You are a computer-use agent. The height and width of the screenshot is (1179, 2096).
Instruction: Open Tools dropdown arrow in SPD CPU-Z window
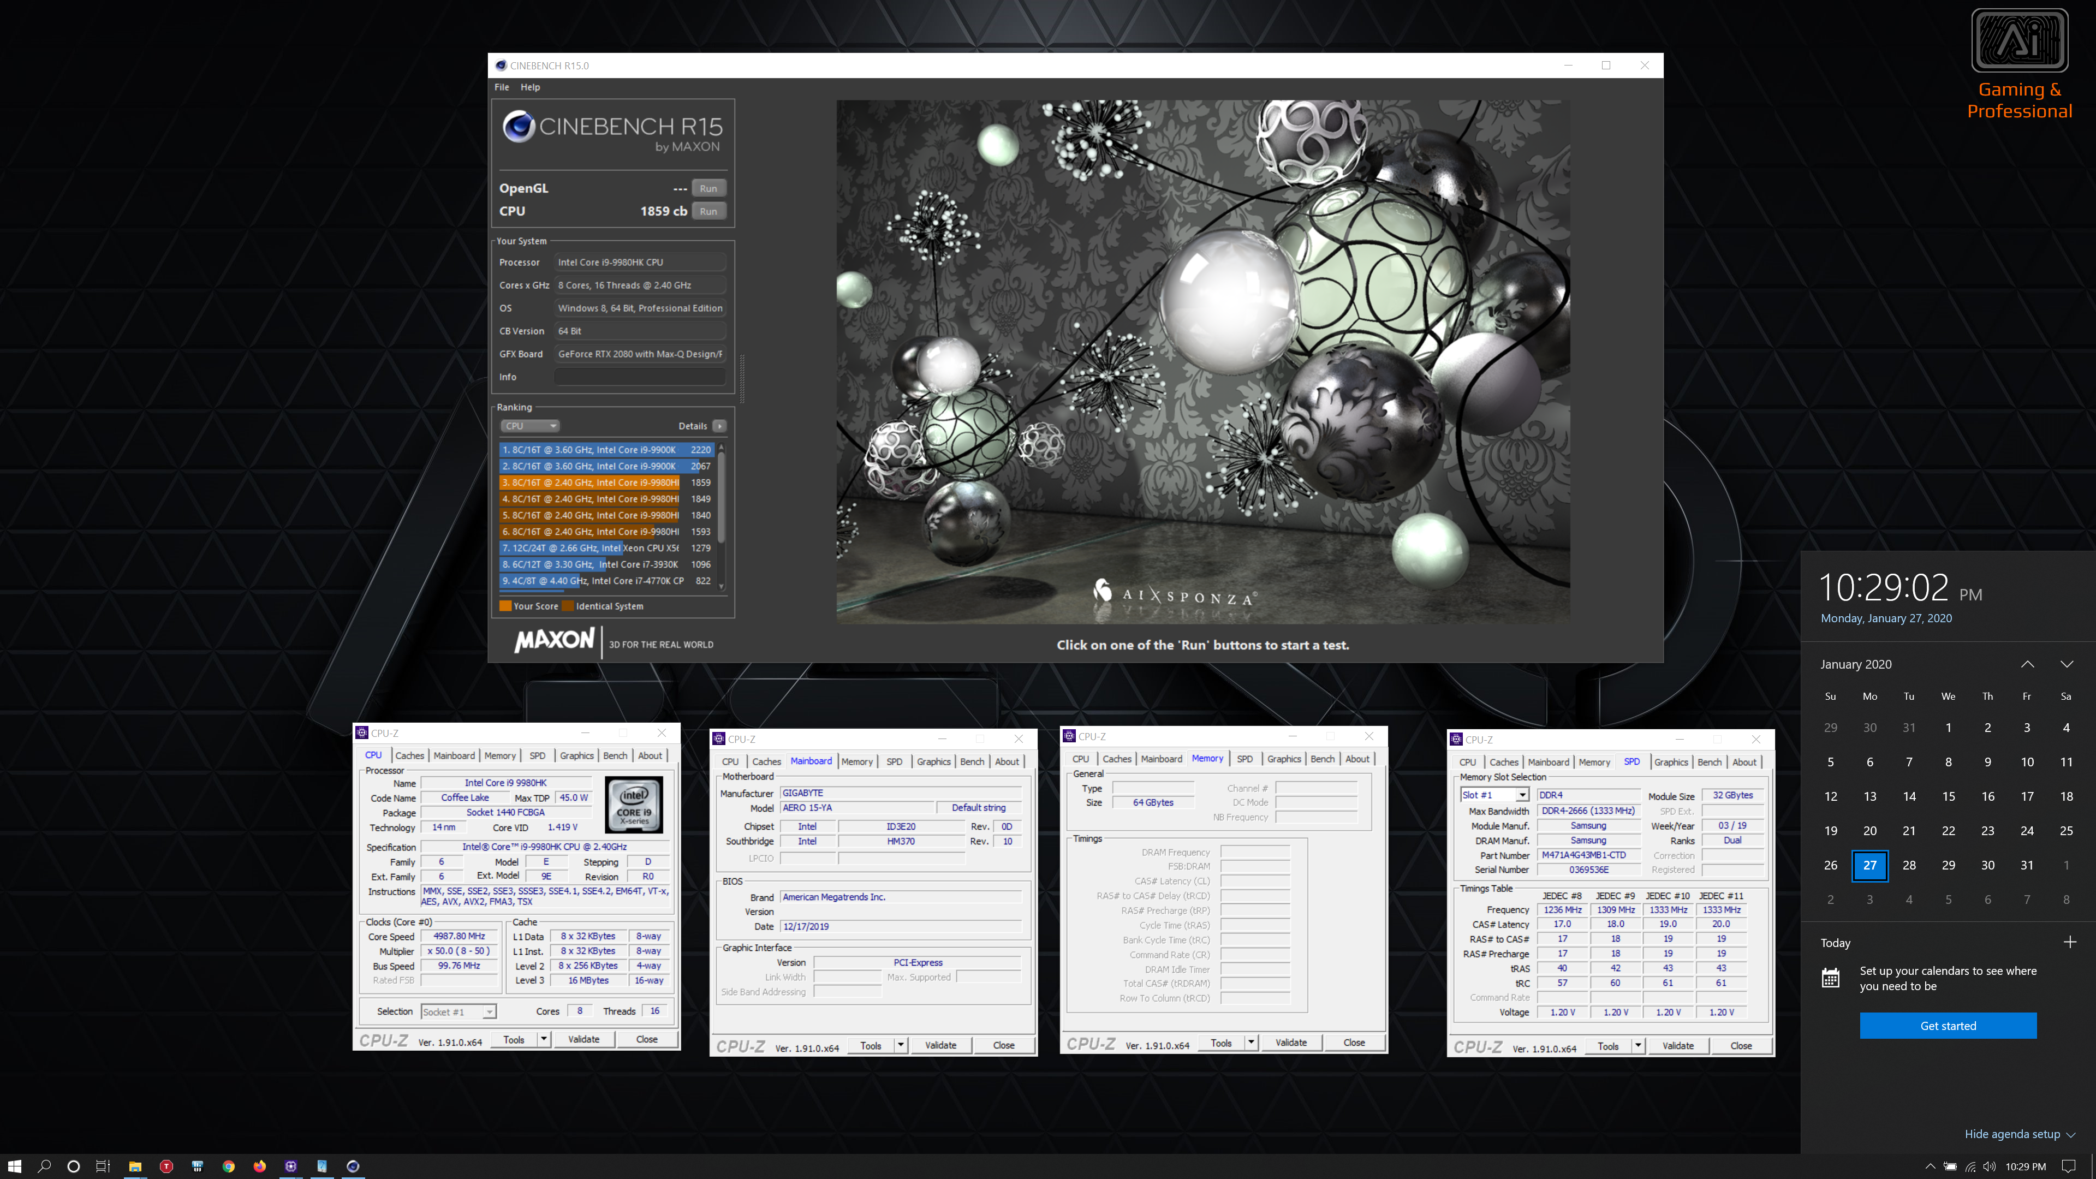point(1638,1046)
